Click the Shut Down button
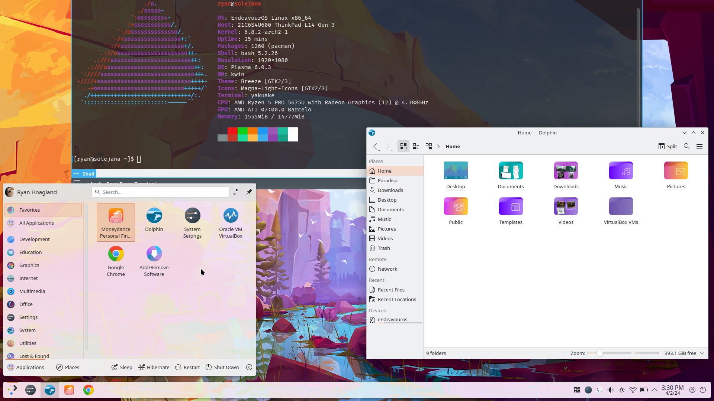The width and height of the screenshot is (714, 401). coord(222,367)
